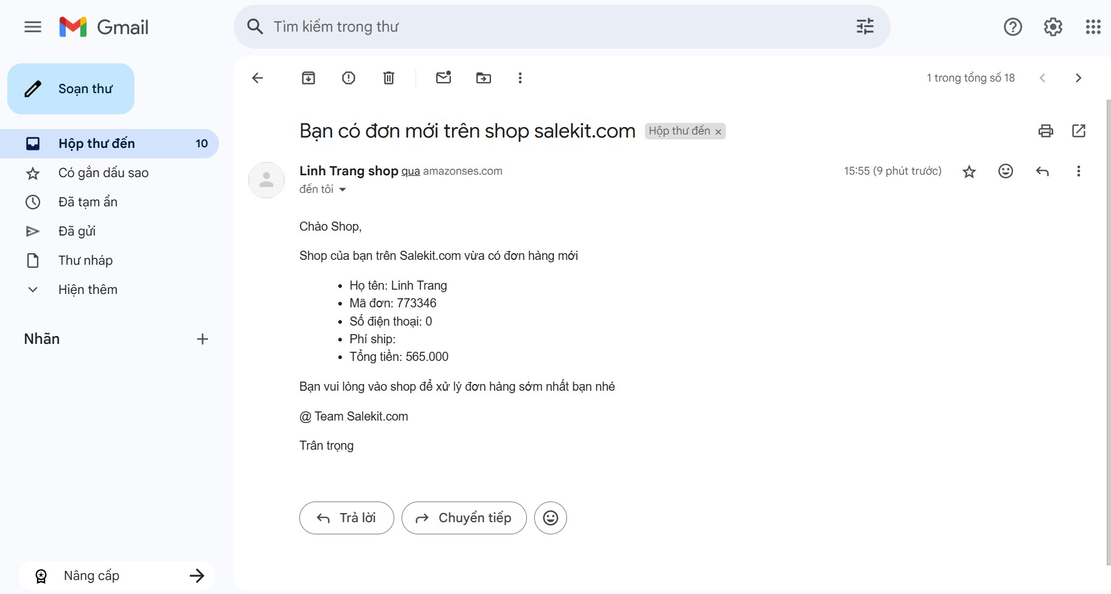Open the Hộp thư đến inbox folder
The image size is (1111, 594).
[110, 144]
